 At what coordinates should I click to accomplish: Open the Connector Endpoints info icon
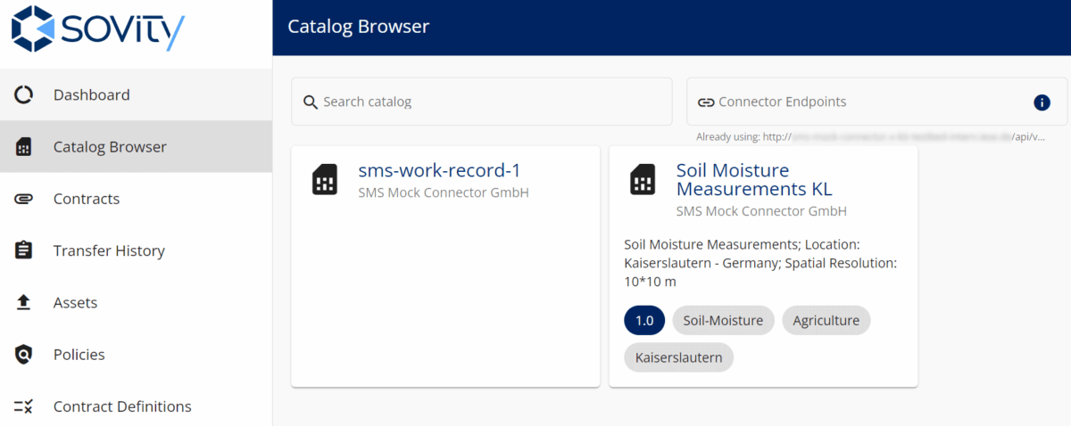coord(1042,102)
